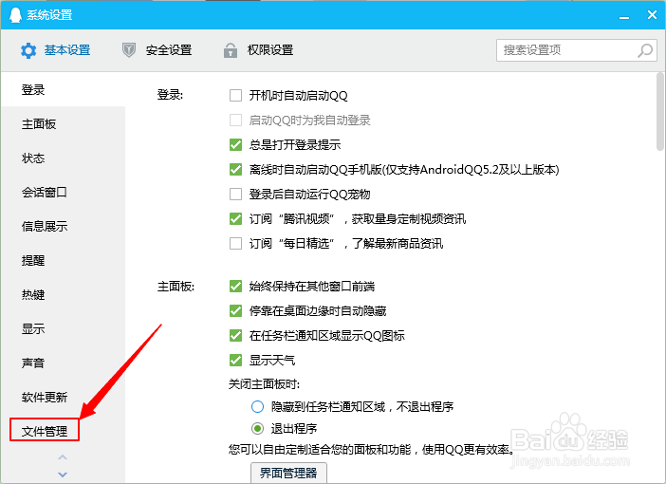Click the disabled 启动QQ时为我自动登录 checkbox
The image size is (666, 484).
(235, 120)
